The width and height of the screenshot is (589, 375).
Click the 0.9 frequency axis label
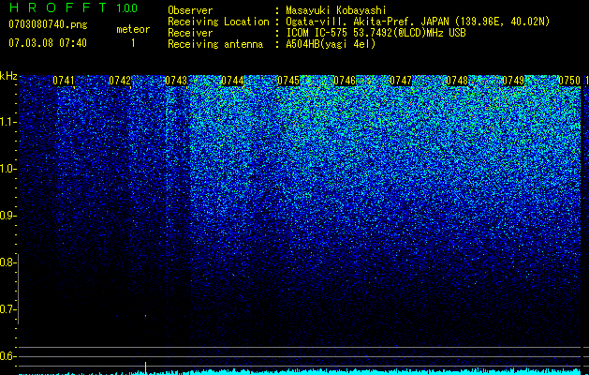(7, 216)
